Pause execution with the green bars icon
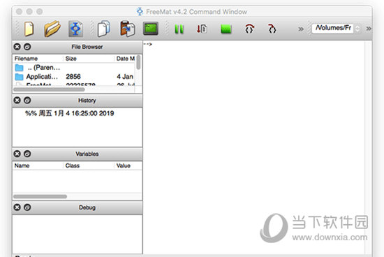 [179, 29]
